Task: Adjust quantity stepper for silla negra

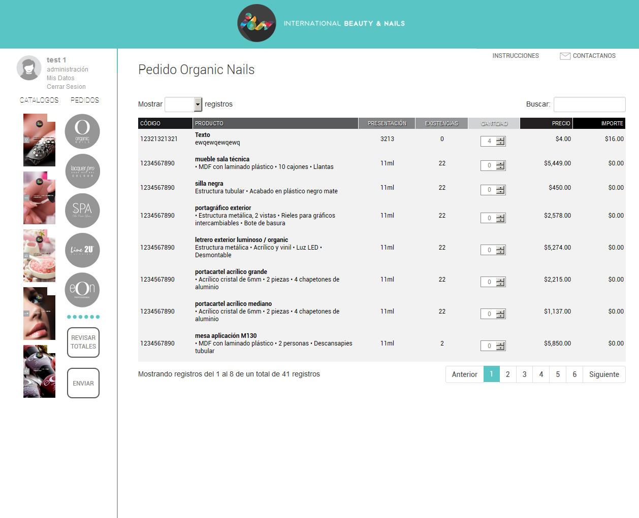Action: pos(500,190)
